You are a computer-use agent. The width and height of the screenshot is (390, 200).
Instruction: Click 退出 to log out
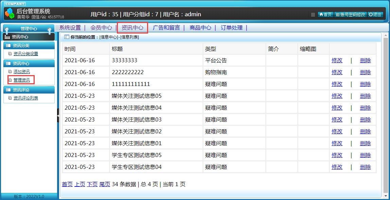click(x=375, y=15)
